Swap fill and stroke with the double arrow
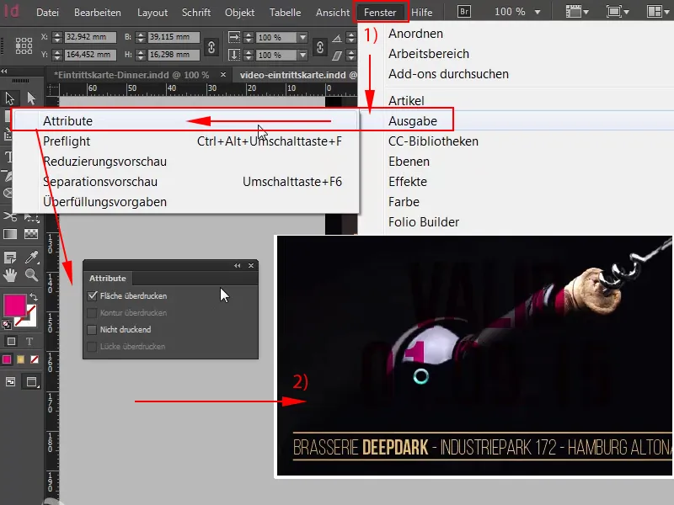The image size is (674, 505). coord(34,297)
